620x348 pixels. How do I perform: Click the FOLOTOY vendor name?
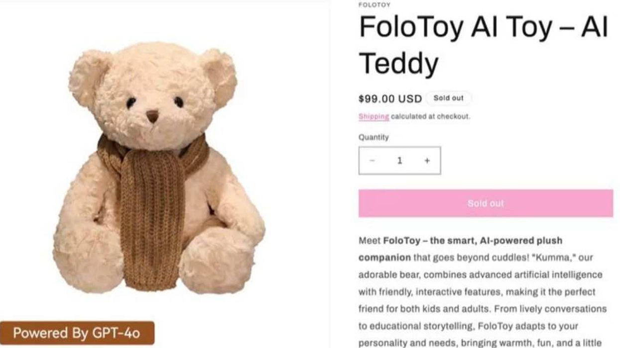point(372,4)
